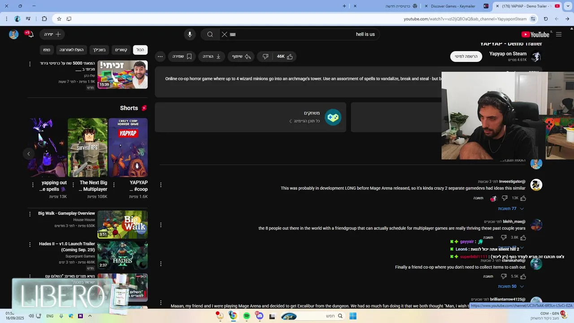Image resolution: width=574 pixels, height=323 pixels.
Task: Open Spotify from the taskbar
Action: (x=247, y=316)
